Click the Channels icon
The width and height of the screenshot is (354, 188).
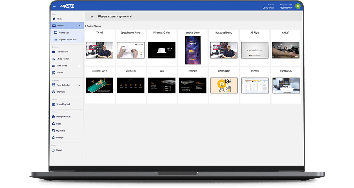pyautogui.click(x=54, y=92)
